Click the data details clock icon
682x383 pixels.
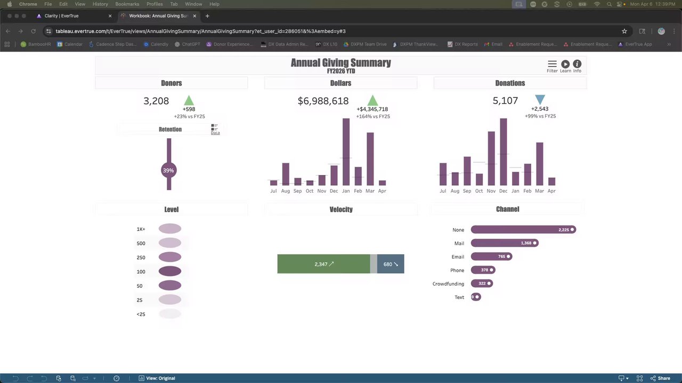tap(116, 378)
